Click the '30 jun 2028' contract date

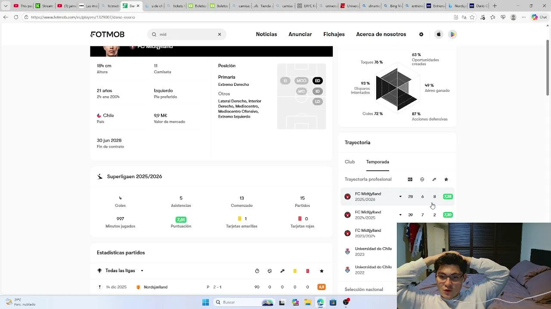(x=109, y=140)
